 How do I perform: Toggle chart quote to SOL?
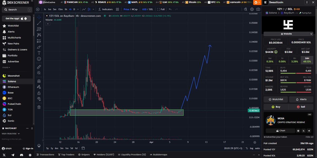[151, 9]
